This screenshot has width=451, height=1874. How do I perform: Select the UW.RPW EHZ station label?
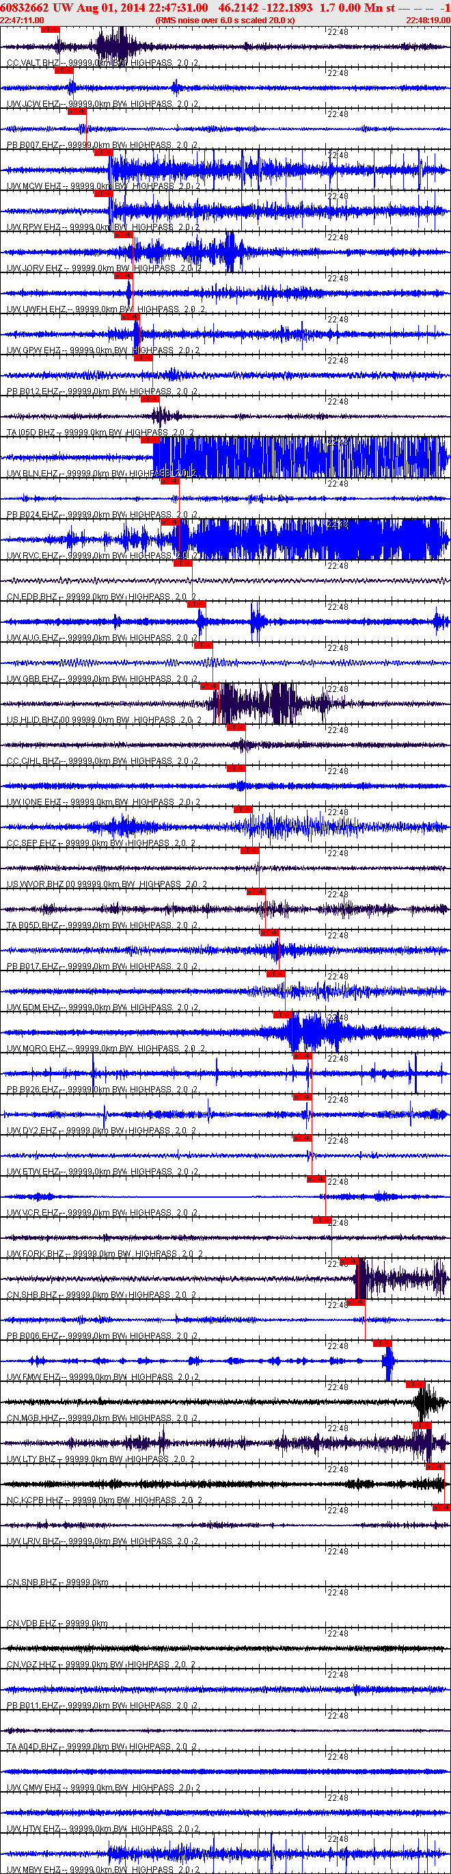click(104, 227)
